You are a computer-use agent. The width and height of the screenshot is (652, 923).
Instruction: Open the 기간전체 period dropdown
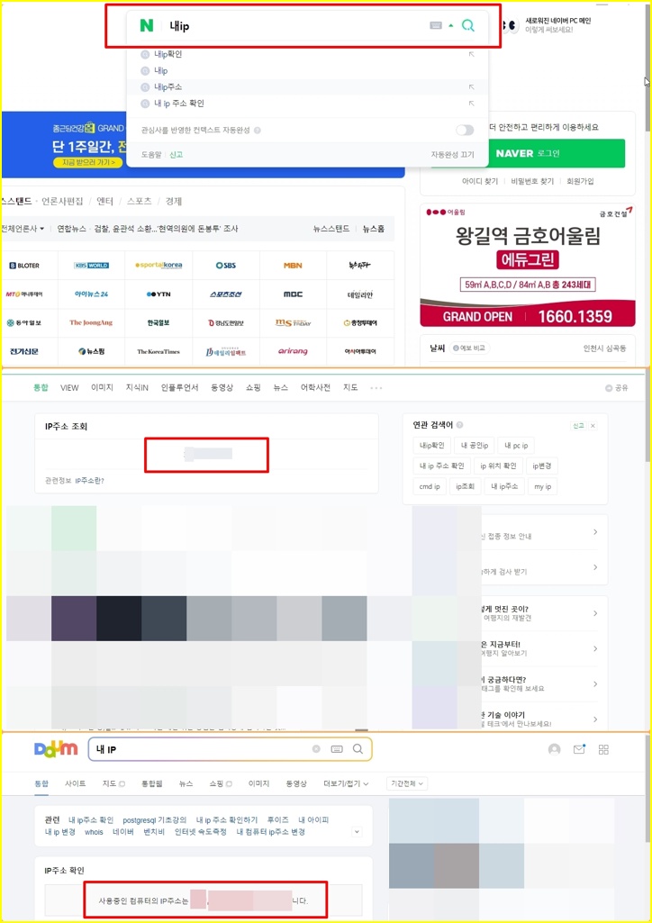407,783
